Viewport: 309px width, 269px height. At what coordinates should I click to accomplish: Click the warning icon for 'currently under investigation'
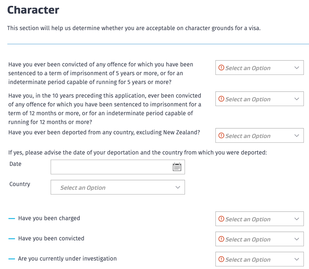coord(221,259)
